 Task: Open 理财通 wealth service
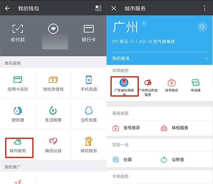pos(18,114)
